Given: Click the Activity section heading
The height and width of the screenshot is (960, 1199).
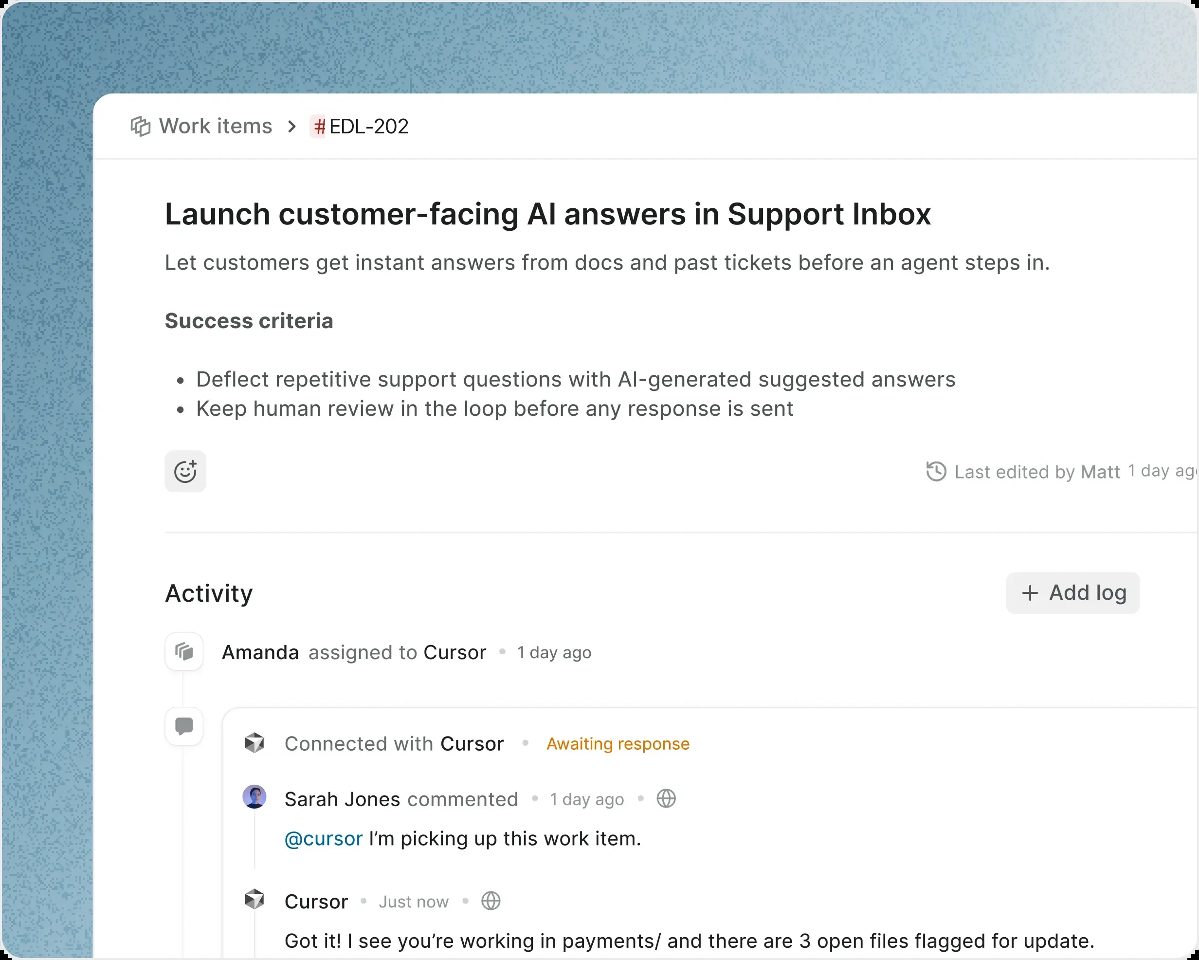Looking at the screenshot, I should (x=209, y=593).
